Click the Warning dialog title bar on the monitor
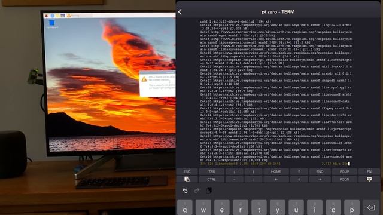This screenshot has width=383, height=215. pos(157,72)
